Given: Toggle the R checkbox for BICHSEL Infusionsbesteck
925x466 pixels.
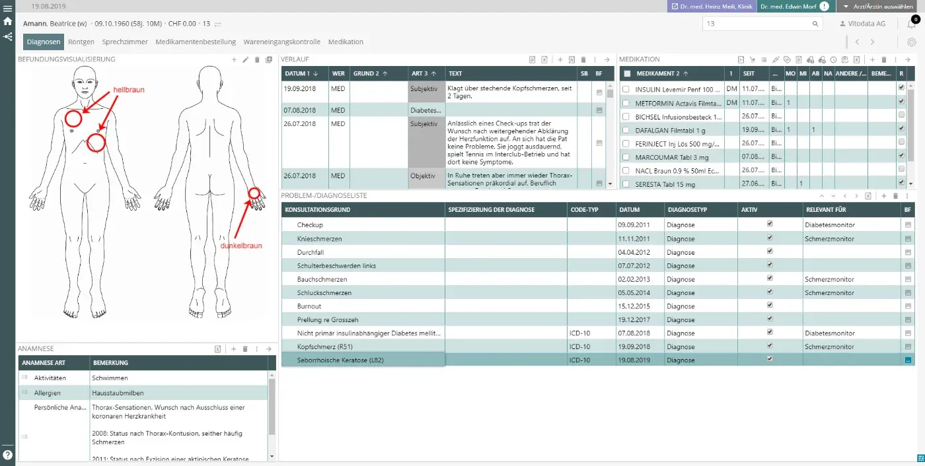Looking at the screenshot, I should coord(902,115).
